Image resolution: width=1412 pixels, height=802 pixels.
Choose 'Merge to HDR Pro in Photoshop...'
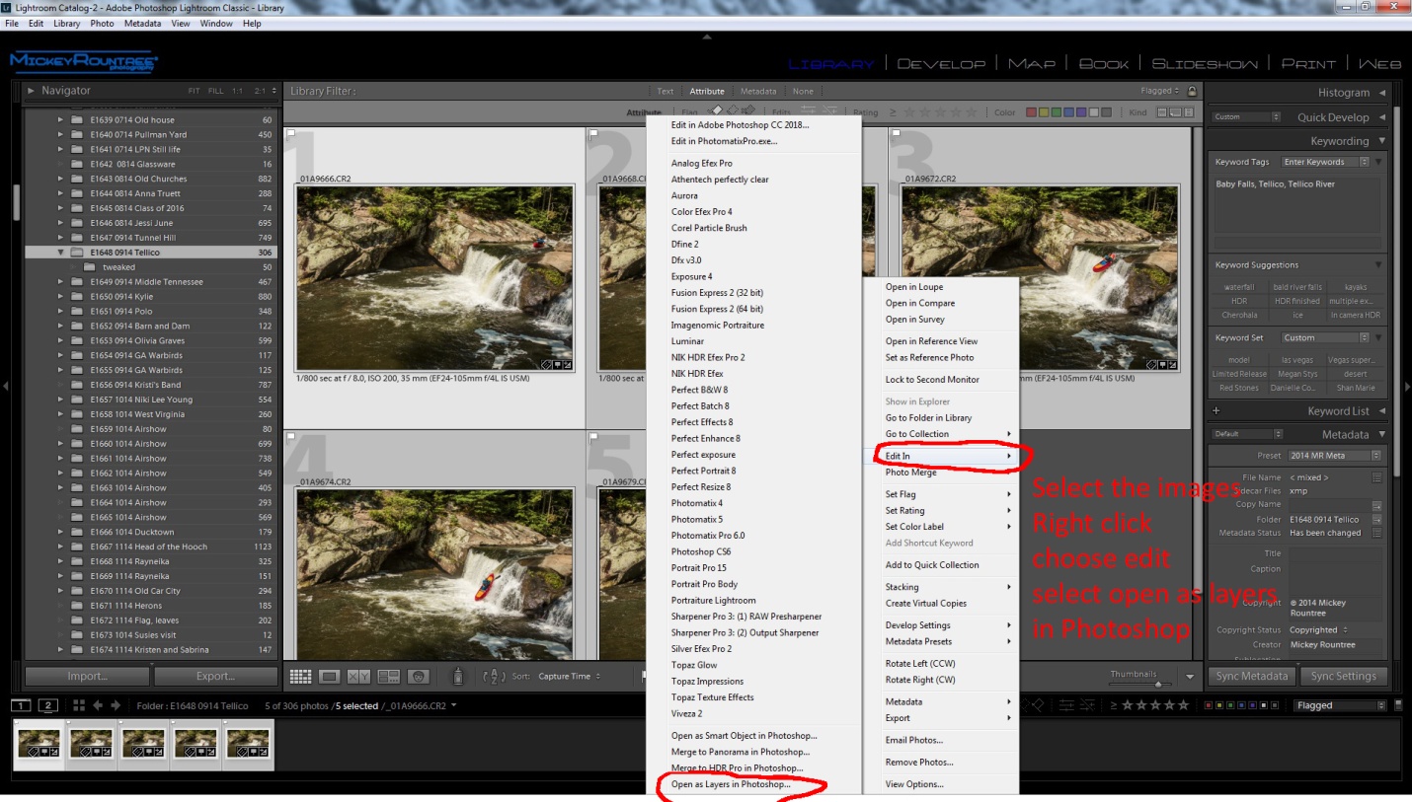(x=737, y=768)
